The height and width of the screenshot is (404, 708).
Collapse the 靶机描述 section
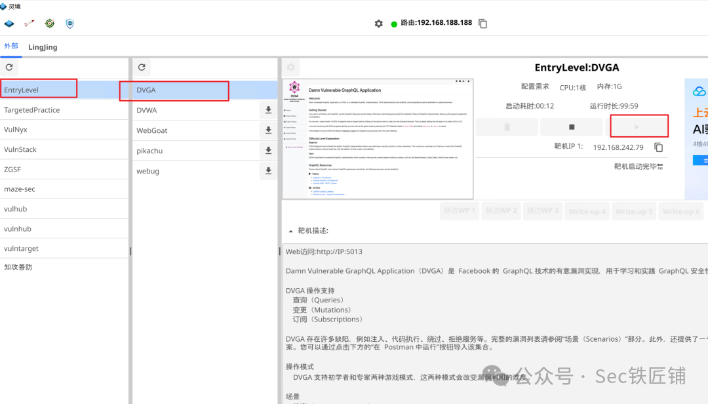[291, 231]
